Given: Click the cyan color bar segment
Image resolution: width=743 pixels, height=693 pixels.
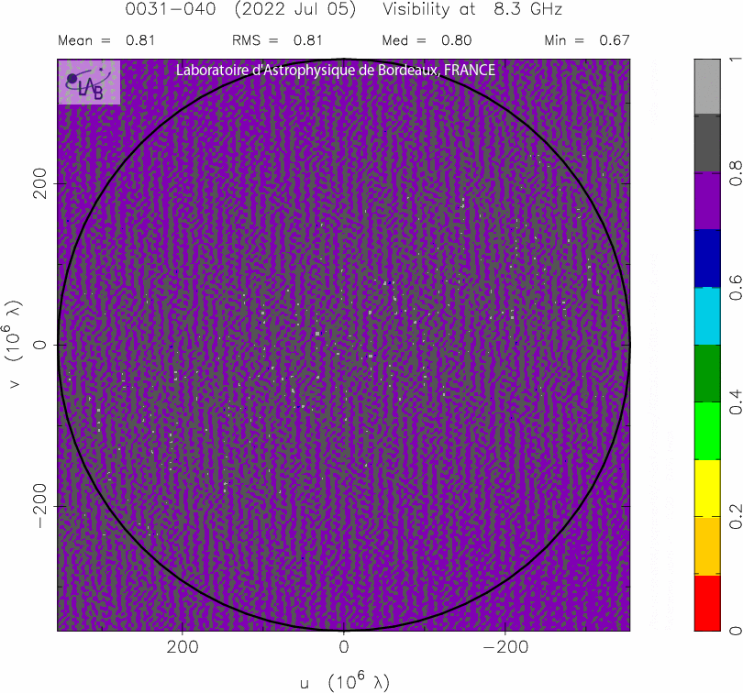Looking at the screenshot, I should (x=707, y=316).
